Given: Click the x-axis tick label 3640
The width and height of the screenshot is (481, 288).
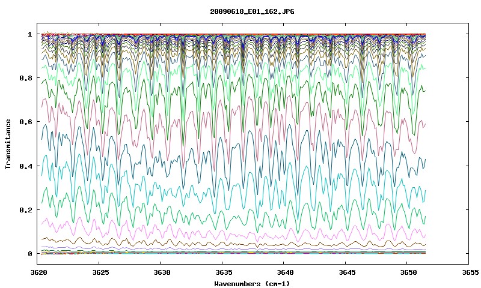Looking at the screenshot, I should click(286, 272).
